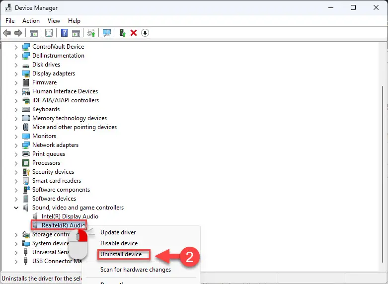The height and width of the screenshot is (284, 388).
Task: Click the red X Uninstall device icon
Action: (134, 33)
